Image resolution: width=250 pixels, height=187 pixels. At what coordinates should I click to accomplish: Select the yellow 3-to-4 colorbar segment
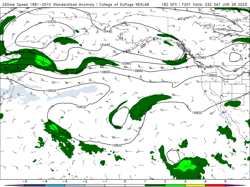point(195,185)
